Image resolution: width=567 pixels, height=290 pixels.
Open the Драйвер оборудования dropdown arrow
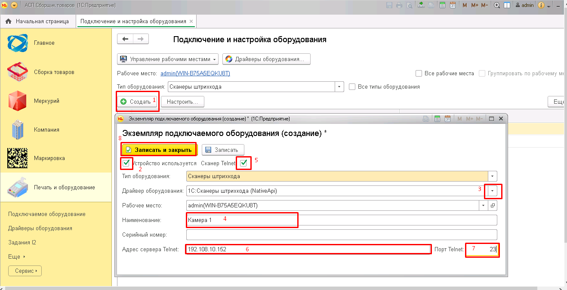(493, 191)
